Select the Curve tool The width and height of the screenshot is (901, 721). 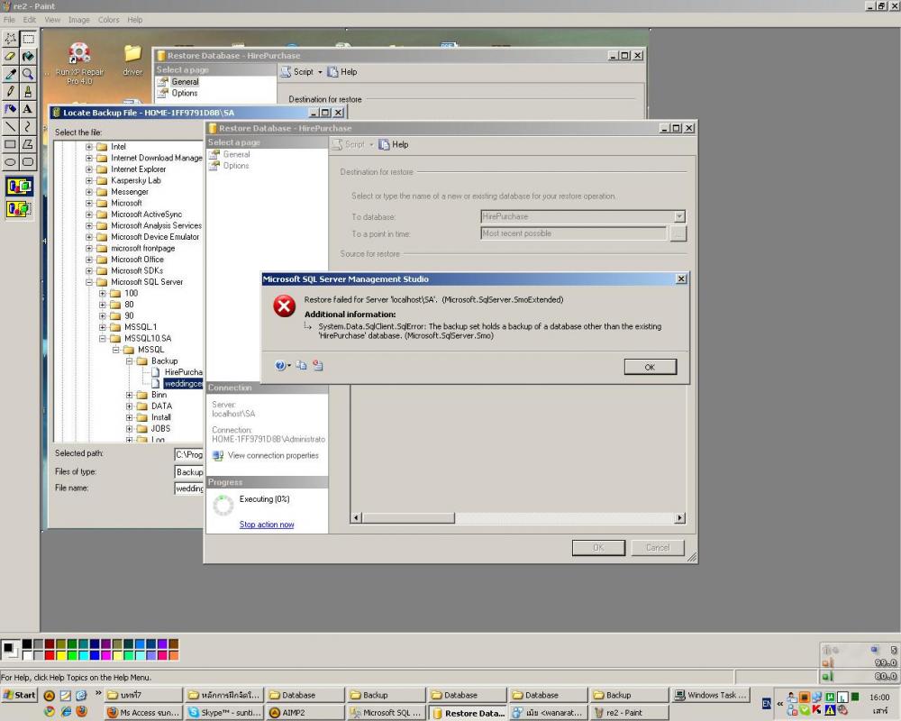click(x=28, y=126)
